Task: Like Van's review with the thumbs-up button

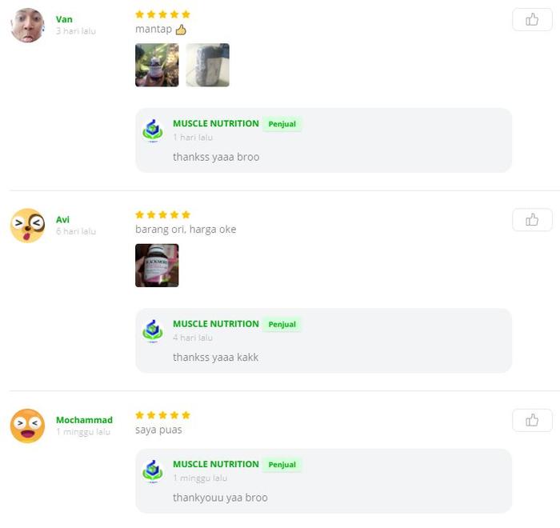Action: pyautogui.click(x=532, y=20)
